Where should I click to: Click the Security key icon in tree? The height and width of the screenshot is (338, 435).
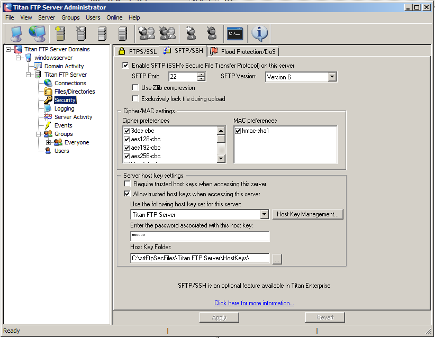(x=48, y=100)
